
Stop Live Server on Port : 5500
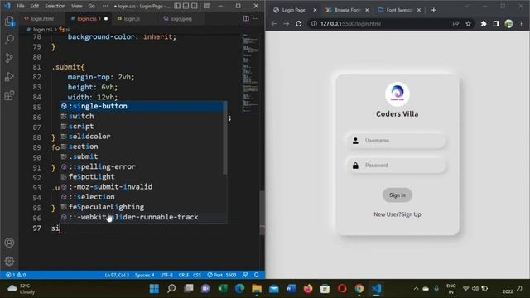[x=222, y=275]
